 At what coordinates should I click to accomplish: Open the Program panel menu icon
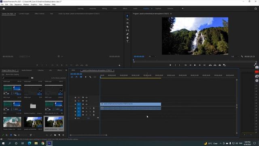[x=171, y=14]
